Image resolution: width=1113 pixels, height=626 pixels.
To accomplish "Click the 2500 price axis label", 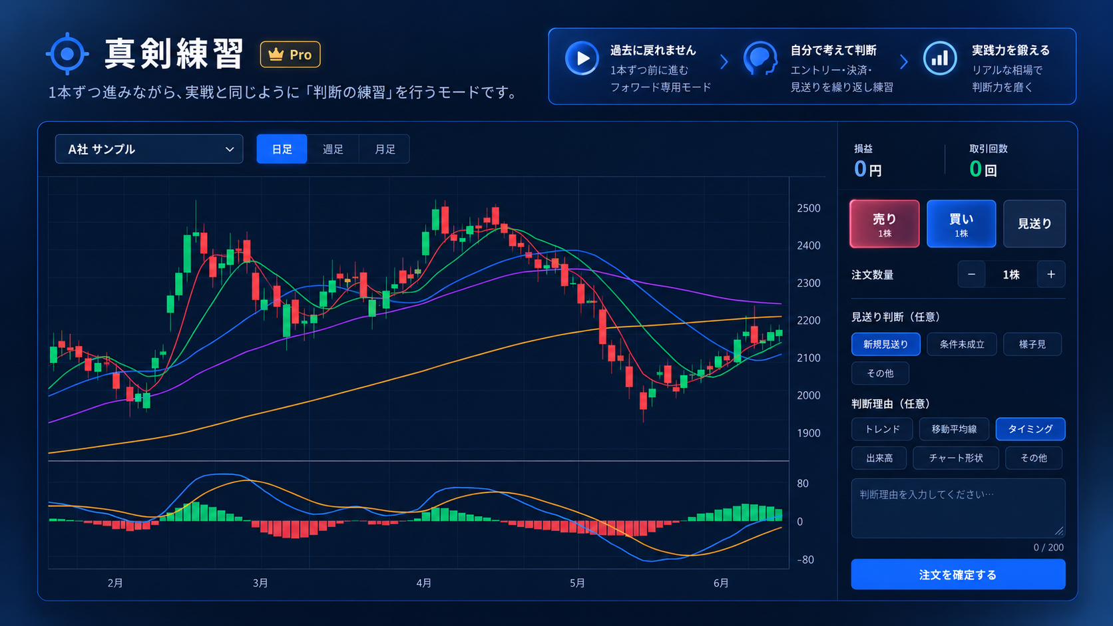I will coord(809,208).
